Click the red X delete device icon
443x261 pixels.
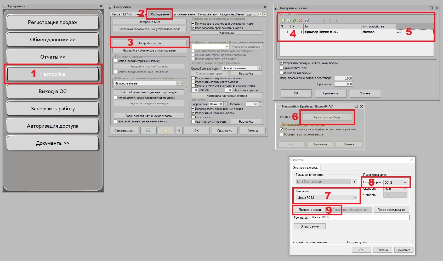click(x=301, y=20)
